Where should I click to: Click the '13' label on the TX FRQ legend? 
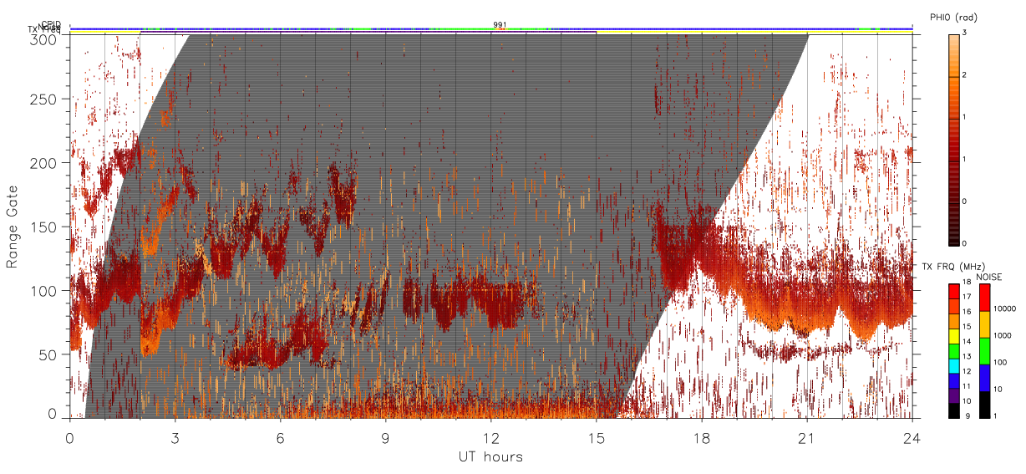point(967,357)
